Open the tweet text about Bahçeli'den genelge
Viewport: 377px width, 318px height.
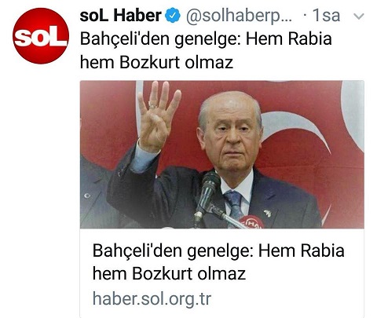click(206, 50)
